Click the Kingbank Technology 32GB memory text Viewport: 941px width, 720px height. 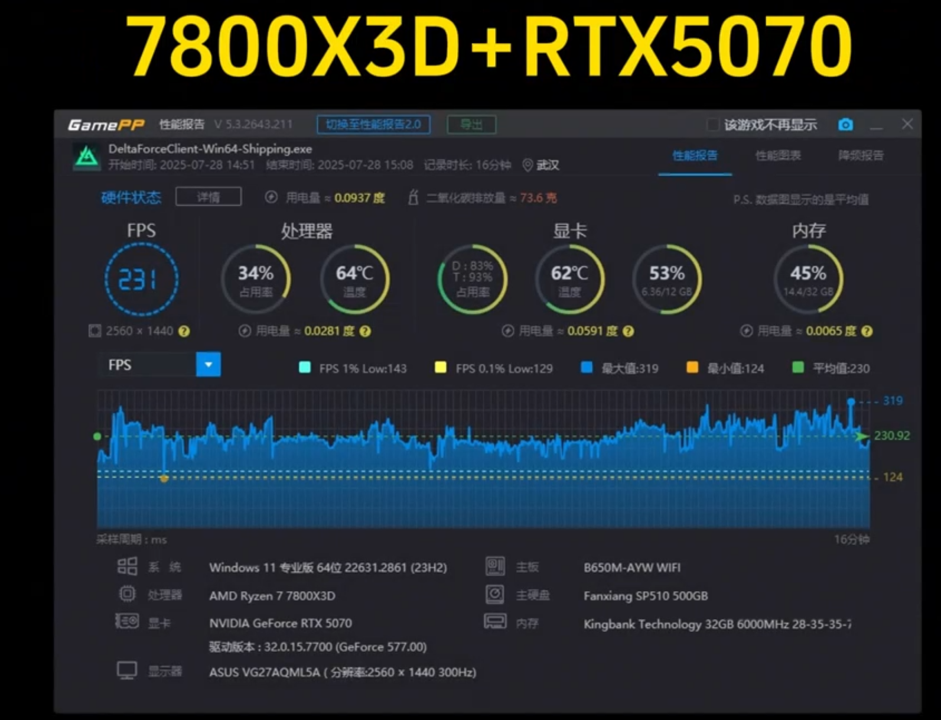tap(718, 624)
